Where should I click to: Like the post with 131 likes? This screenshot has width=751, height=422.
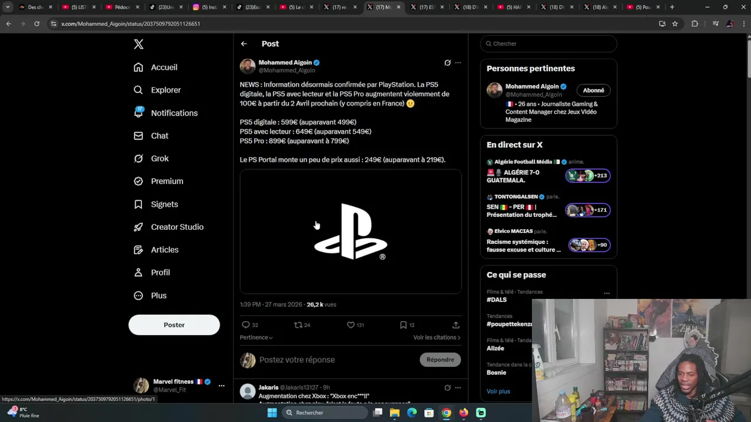(356, 325)
